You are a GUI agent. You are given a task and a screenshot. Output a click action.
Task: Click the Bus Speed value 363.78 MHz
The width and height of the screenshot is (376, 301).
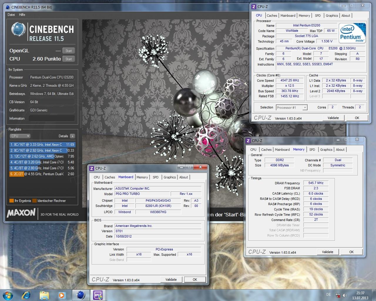(290, 91)
